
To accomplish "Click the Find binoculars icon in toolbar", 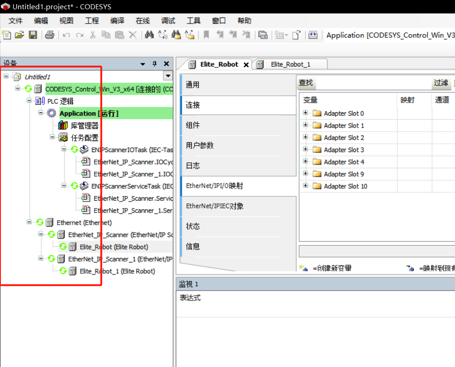I will click(x=149, y=35).
